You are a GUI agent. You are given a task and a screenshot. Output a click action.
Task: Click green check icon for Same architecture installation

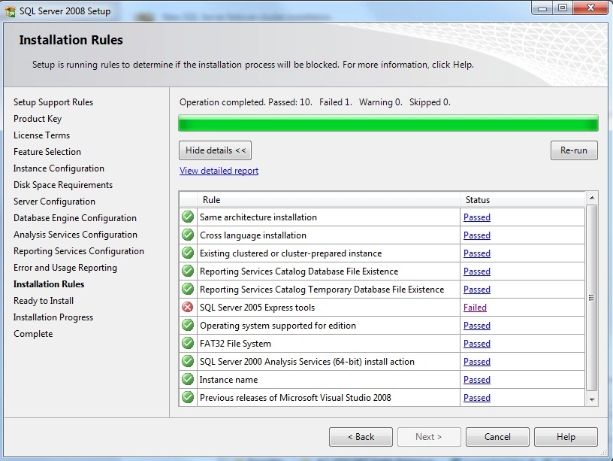(x=188, y=217)
